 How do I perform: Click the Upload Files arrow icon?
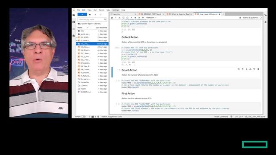(x=95, y=14)
